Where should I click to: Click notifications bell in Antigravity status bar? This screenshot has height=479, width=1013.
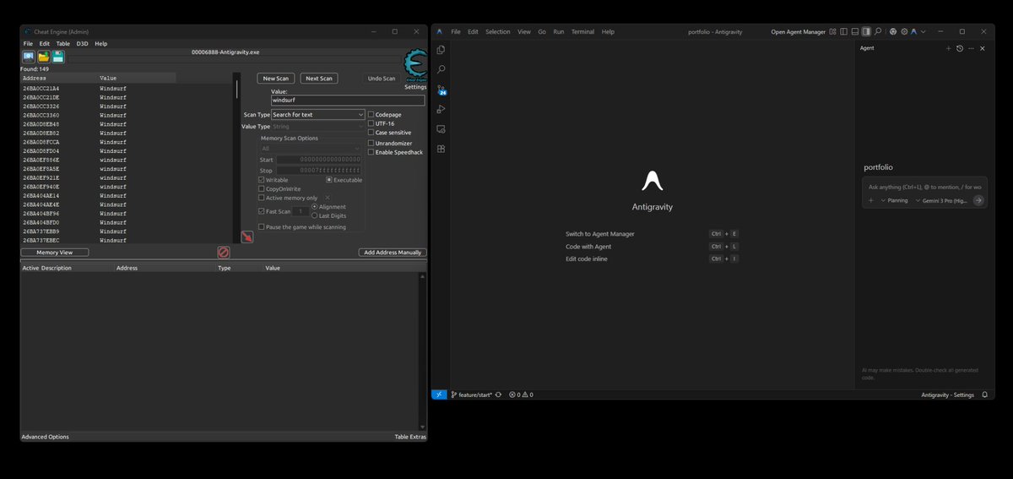click(x=985, y=395)
